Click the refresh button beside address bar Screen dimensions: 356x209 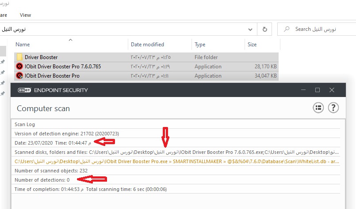point(264,29)
